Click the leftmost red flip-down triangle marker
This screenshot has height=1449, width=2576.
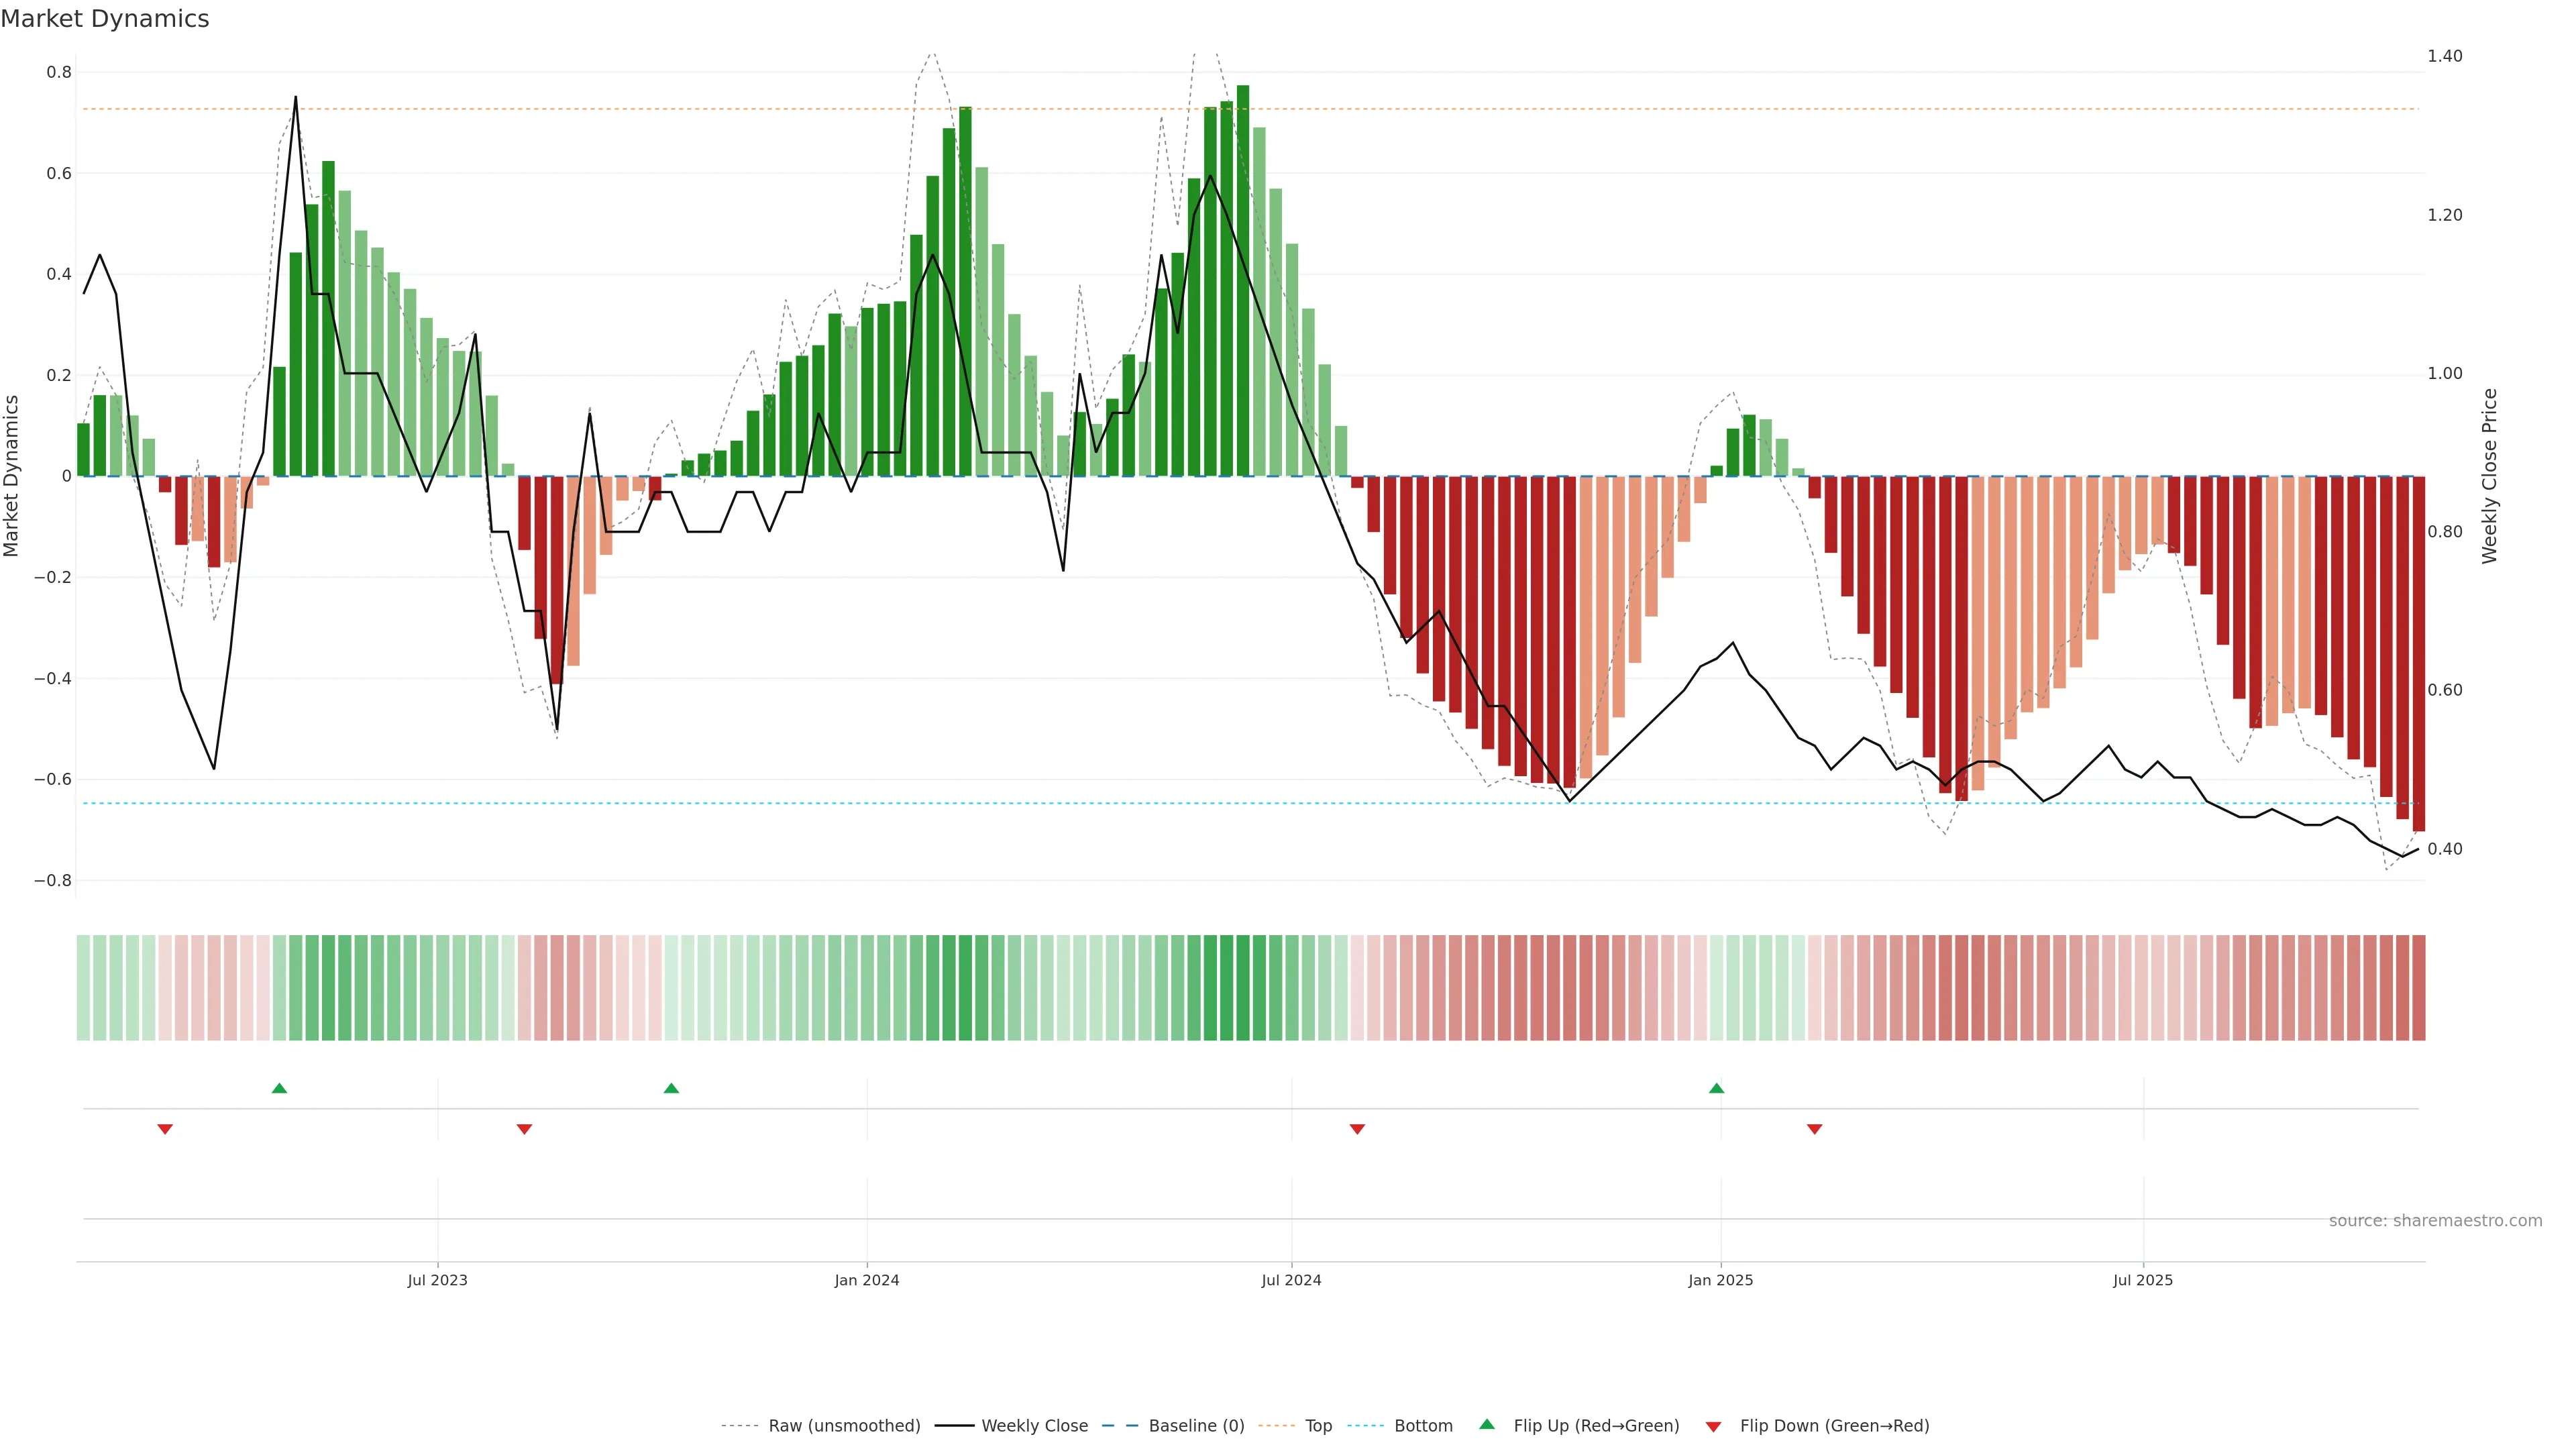[165, 1129]
